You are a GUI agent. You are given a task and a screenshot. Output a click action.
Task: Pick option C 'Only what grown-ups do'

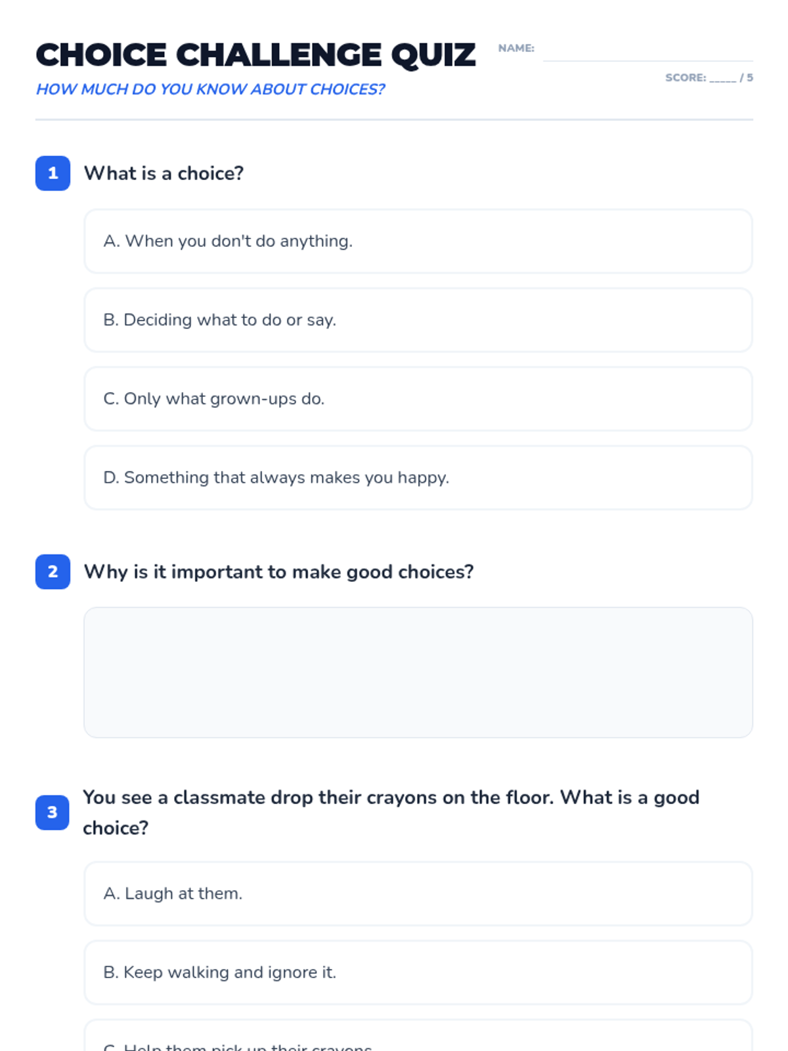click(418, 399)
